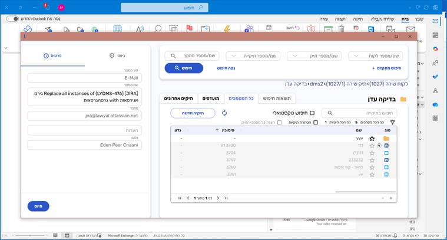
Task: Open the Outlook calendar icon in sidebar
Action: (x=435, y=35)
